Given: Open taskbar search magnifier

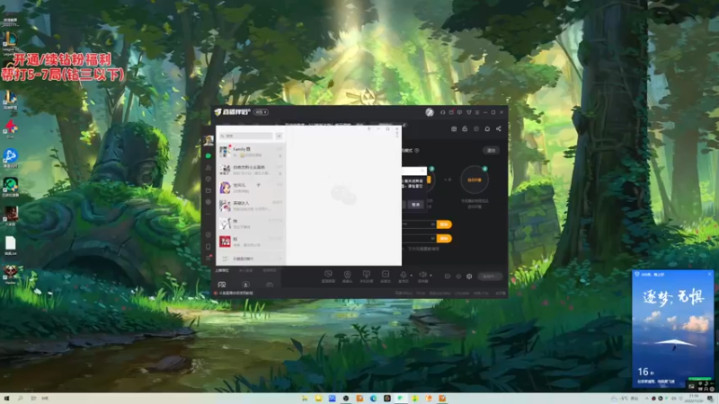Looking at the screenshot, I should [x=20, y=399].
